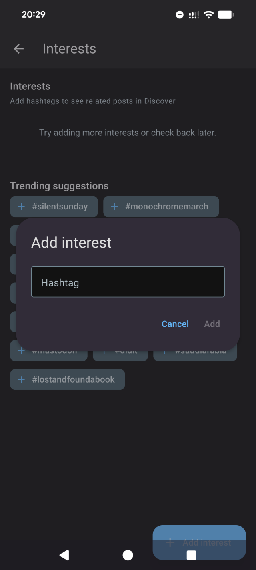Tap the Add interest floating button

[x=199, y=542]
